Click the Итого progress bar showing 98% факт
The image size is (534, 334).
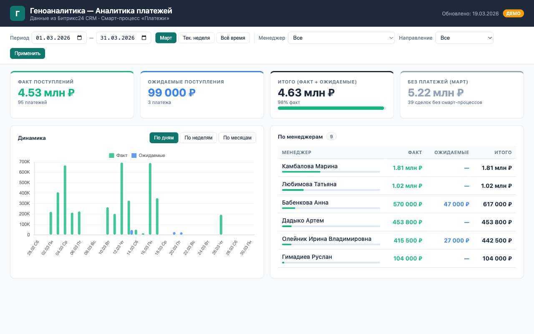(332, 108)
